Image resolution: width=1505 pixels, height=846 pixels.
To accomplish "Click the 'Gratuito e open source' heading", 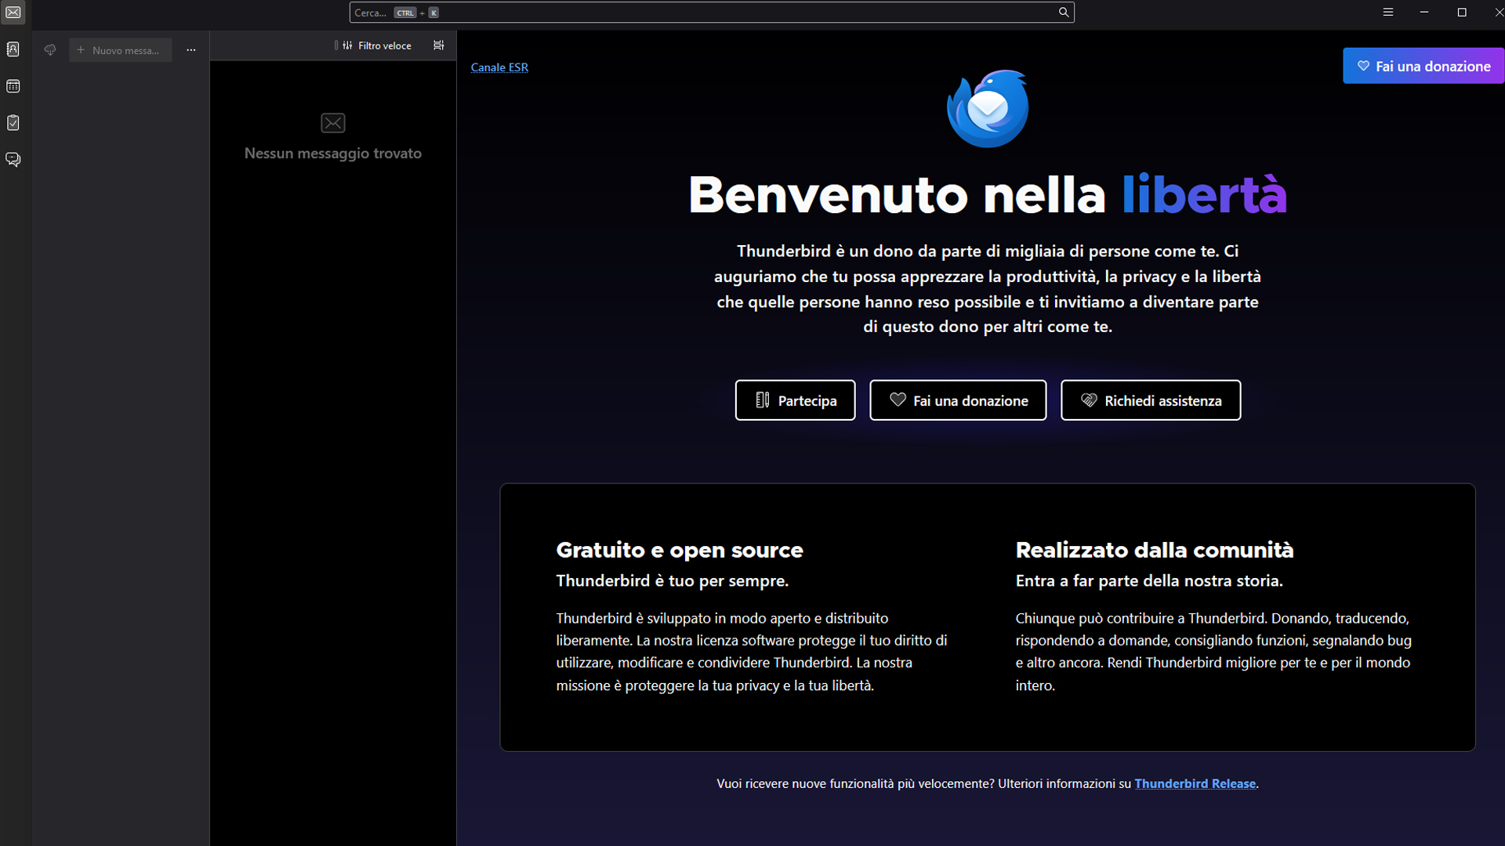I will 680,550.
